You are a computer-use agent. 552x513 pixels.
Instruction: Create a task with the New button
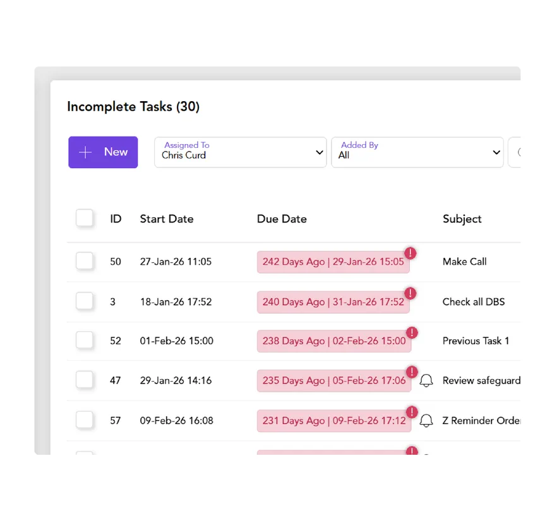[x=103, y=152]
